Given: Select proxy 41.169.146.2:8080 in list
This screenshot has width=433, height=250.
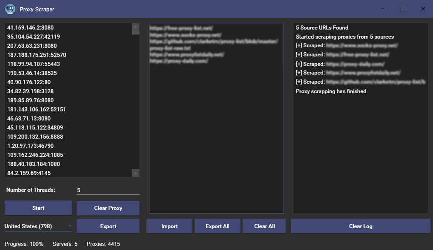Looking at the screenshot, I should coord(31,28).
